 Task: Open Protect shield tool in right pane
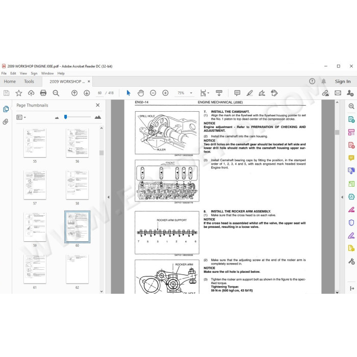point(351,222)
